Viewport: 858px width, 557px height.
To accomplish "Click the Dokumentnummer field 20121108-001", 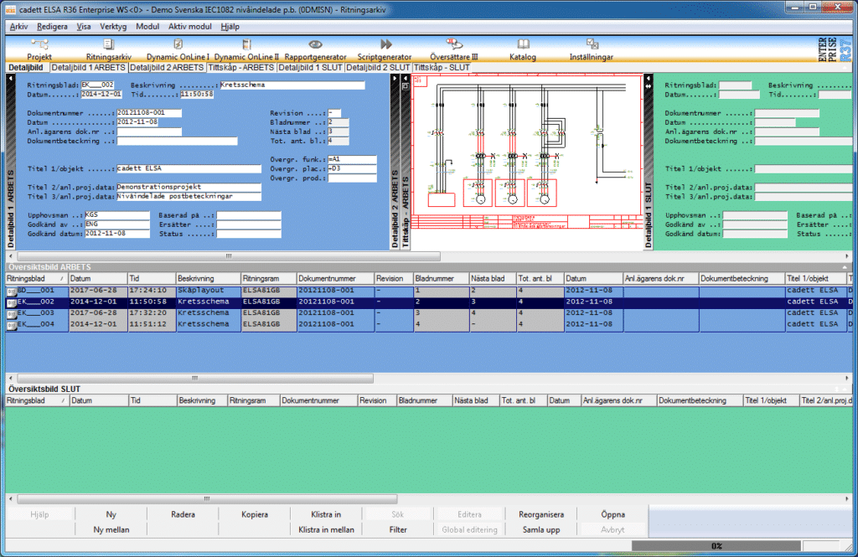I will coord(149,113).
